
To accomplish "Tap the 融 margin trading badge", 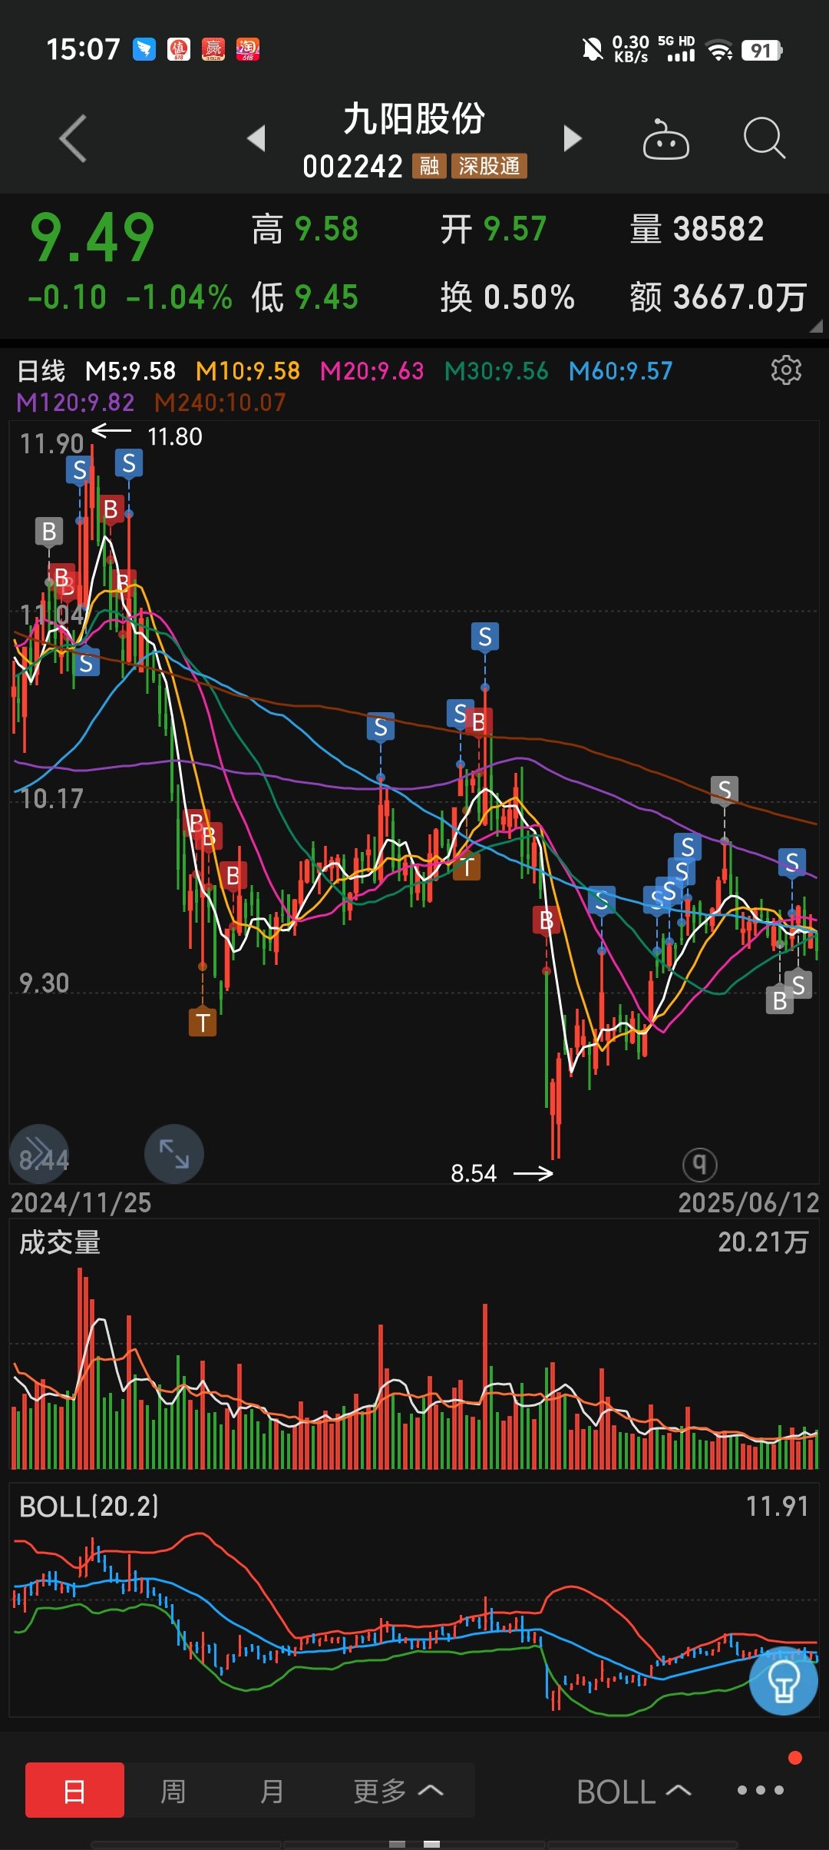I will [429, 166].
